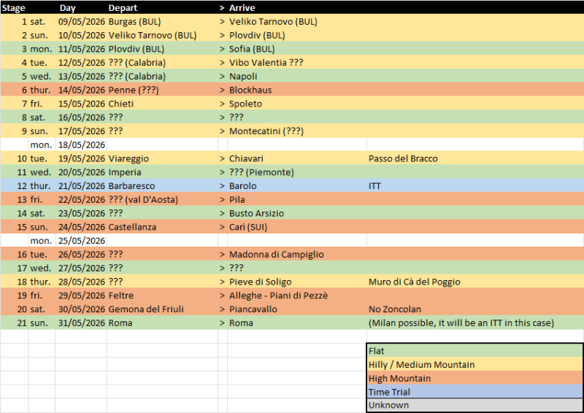584x413 pixels.
Task: Click the Milan possible ITT note cell
Action: [461, 323]
